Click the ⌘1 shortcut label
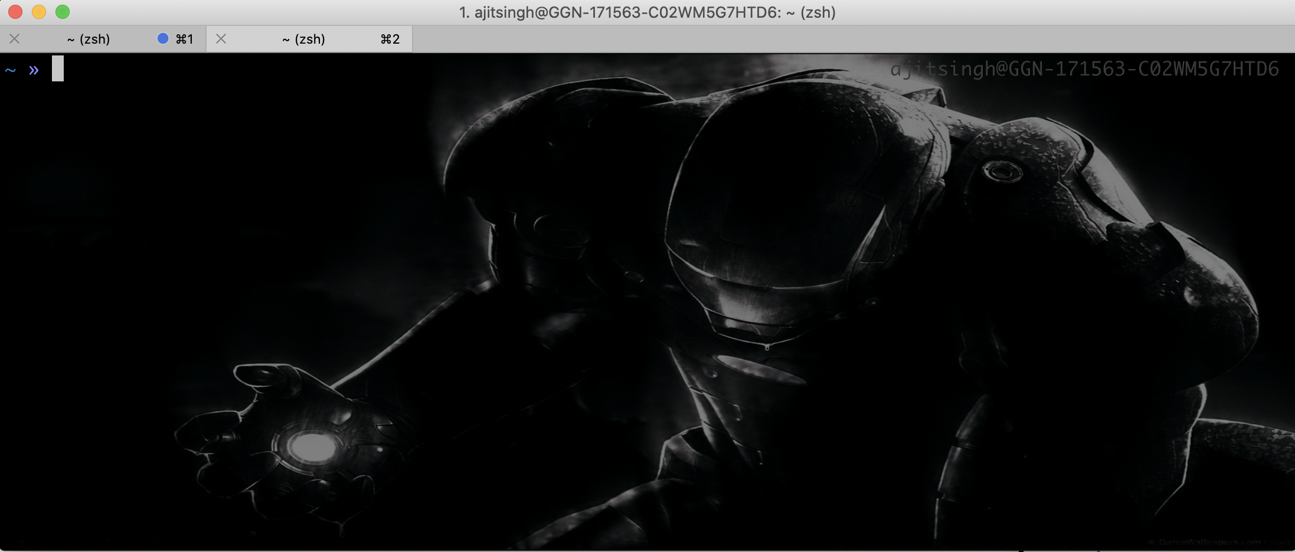The image size is (1295, 552). coord(185,39)
